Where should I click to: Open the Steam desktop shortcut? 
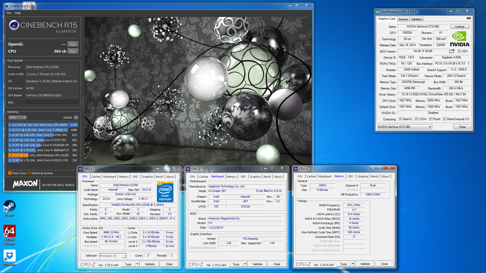pyautogui.click(x=9, y=208)
